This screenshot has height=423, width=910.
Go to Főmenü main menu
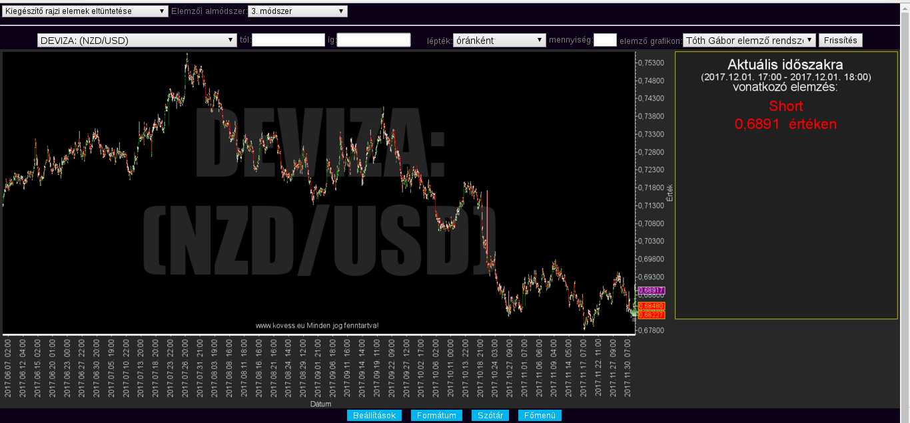[540, 416]
